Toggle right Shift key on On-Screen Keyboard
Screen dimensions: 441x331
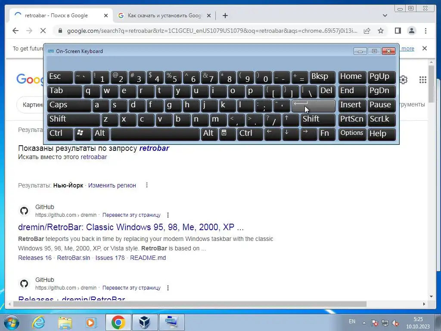[318, 120]
